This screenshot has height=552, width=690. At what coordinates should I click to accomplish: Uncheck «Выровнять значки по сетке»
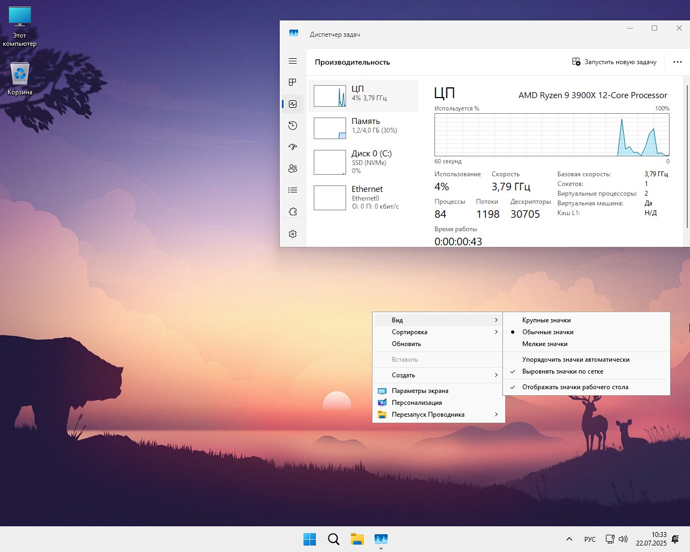point(563,371)
